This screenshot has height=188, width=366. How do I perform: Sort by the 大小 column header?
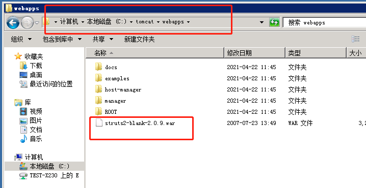click(x=356, y=53)
